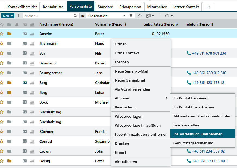Click the contact card icon for Christian Berg

coord(24,83)
